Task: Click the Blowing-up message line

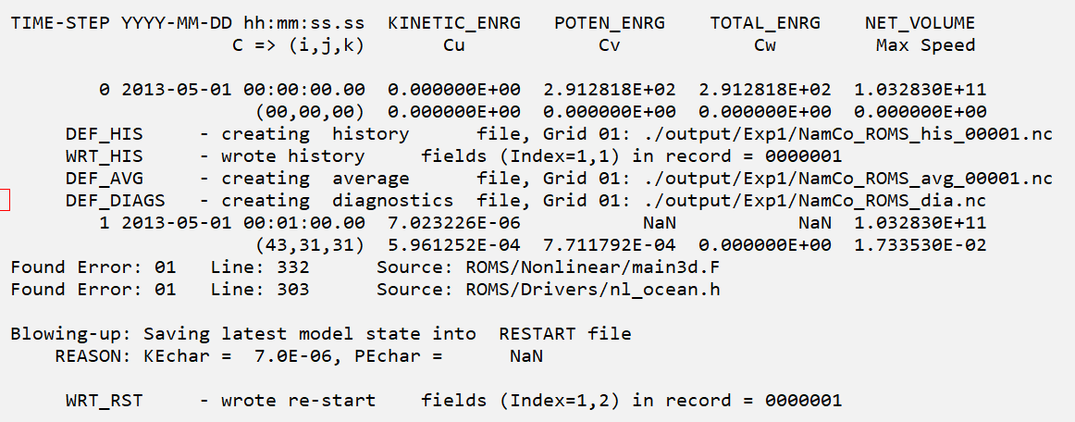Action: (x=321, y=334)
